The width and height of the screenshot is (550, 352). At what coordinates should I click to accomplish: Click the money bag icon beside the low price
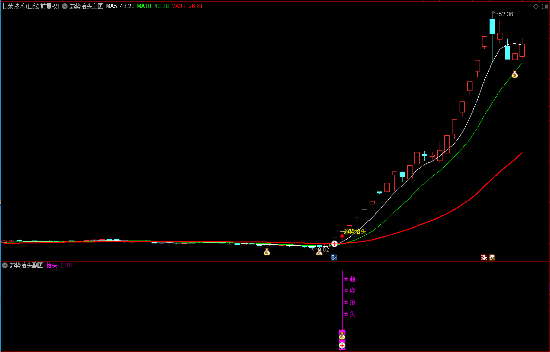coord(319,252)
